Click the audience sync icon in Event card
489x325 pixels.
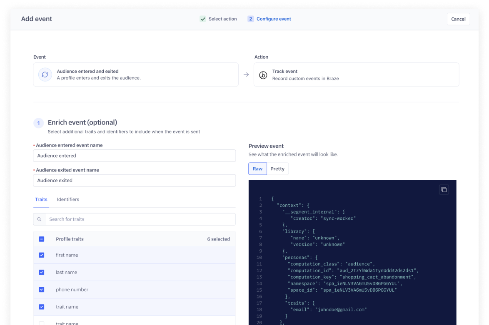tap(45, 74)
